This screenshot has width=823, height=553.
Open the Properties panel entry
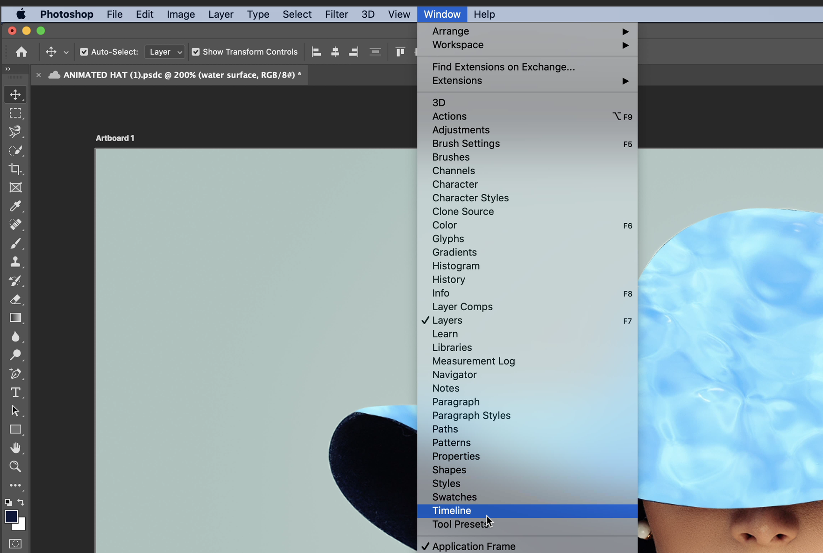coord(527,456)
